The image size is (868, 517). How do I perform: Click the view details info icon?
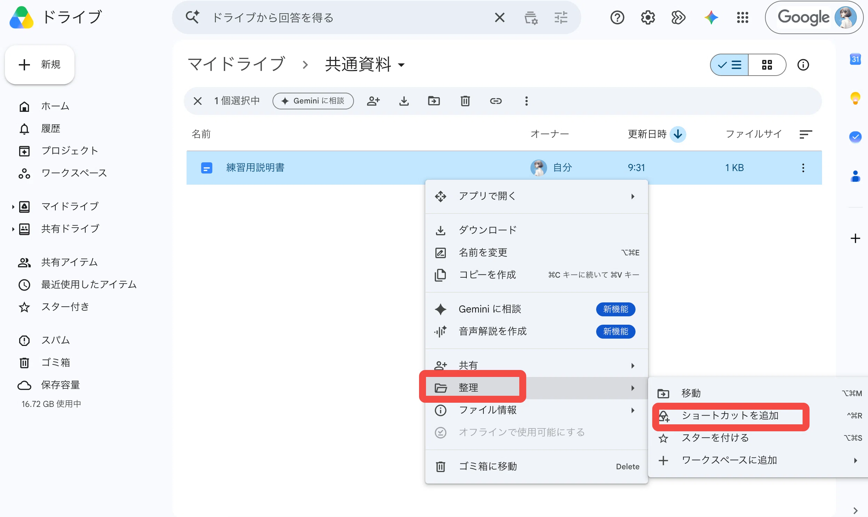click(803, 65)
